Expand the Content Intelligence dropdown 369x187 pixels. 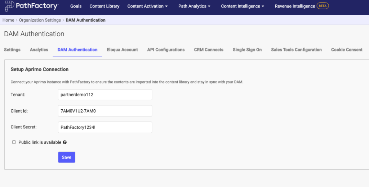coord(243,6)
